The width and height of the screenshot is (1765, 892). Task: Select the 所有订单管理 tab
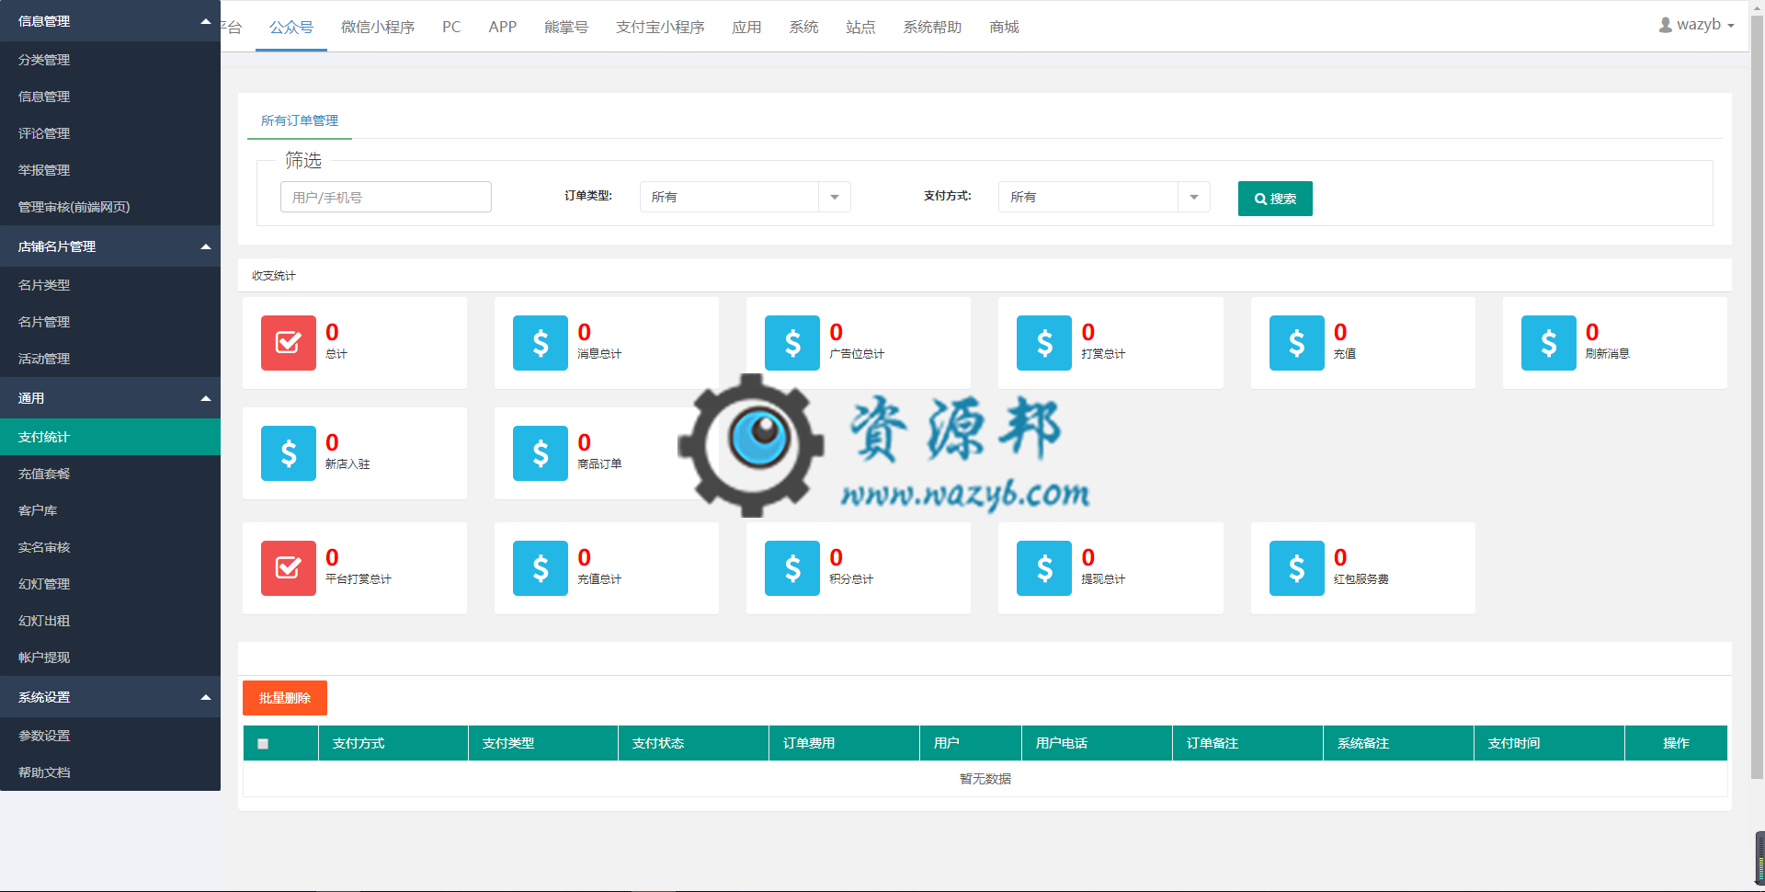coord(300,120)
